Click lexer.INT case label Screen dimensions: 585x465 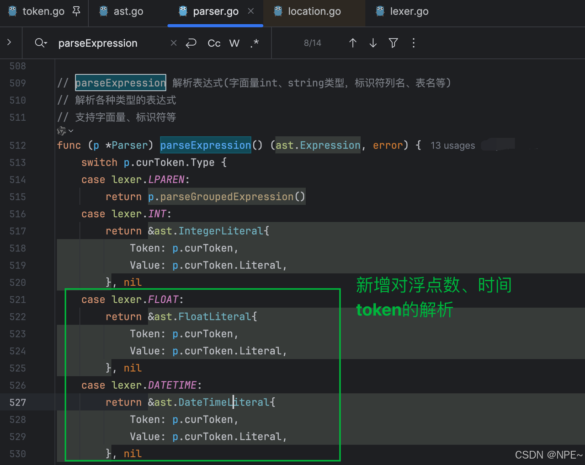[x=139, y=214]
